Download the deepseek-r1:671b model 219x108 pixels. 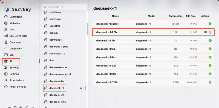pyautogui.click(x=210, y=82)
